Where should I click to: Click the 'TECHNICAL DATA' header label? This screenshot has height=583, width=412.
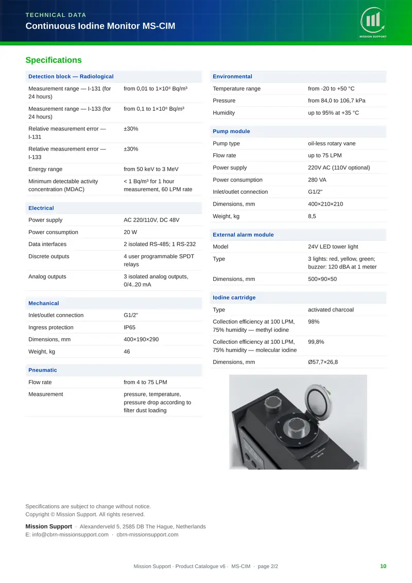point(56,15)
